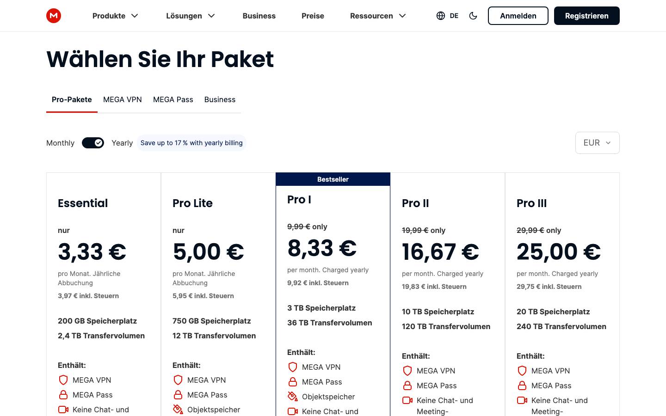This screenshot has height=416, width=666.
Task: Click video meeting icon in Pro II
Action: pyautogui.click(x=407, y=400)
